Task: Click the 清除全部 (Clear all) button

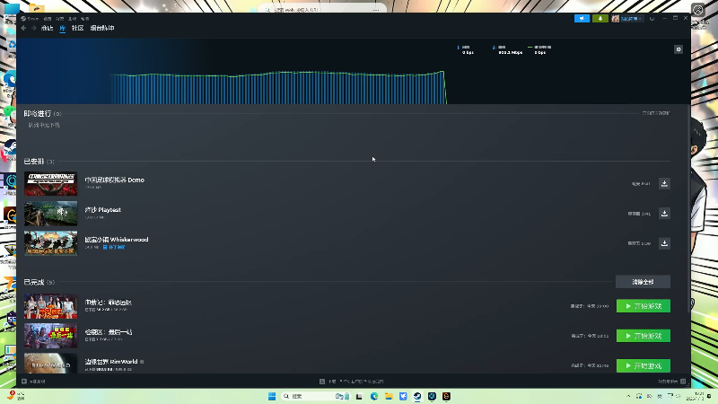Action: click(643, 282)
